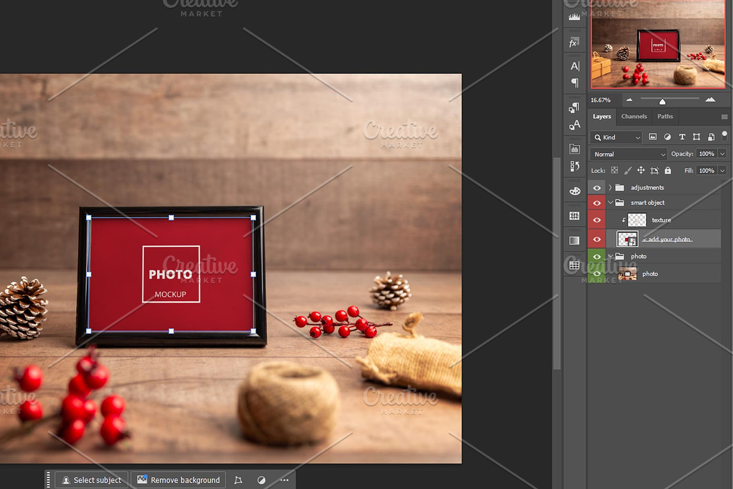Lock layer position icon
Viewport: 733px width, 489px height.
click(x=641, y=171)
